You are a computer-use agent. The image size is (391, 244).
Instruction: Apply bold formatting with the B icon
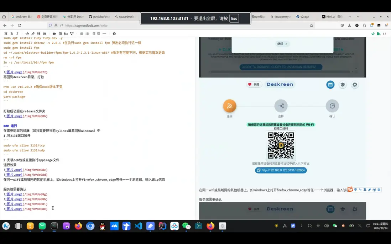(12, 33)
